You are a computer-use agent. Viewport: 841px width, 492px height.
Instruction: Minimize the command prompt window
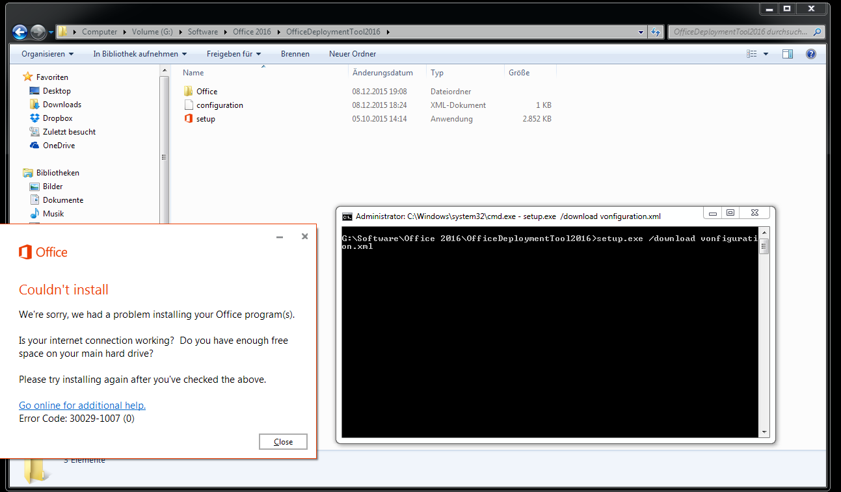pyautogui.click(x=713, y=213)
